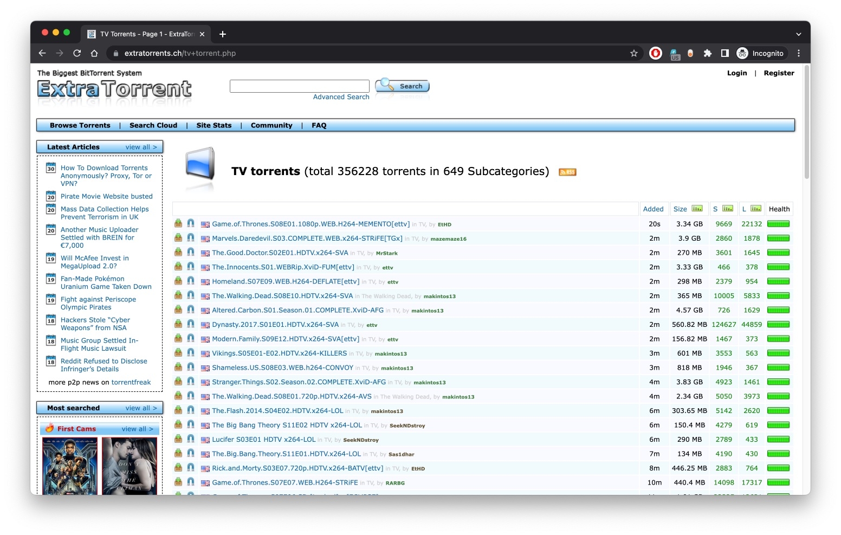Go to the Site Stats page
Image resolution: width=841 pixels, height=535 pixels.
click(x=214, y=125)
